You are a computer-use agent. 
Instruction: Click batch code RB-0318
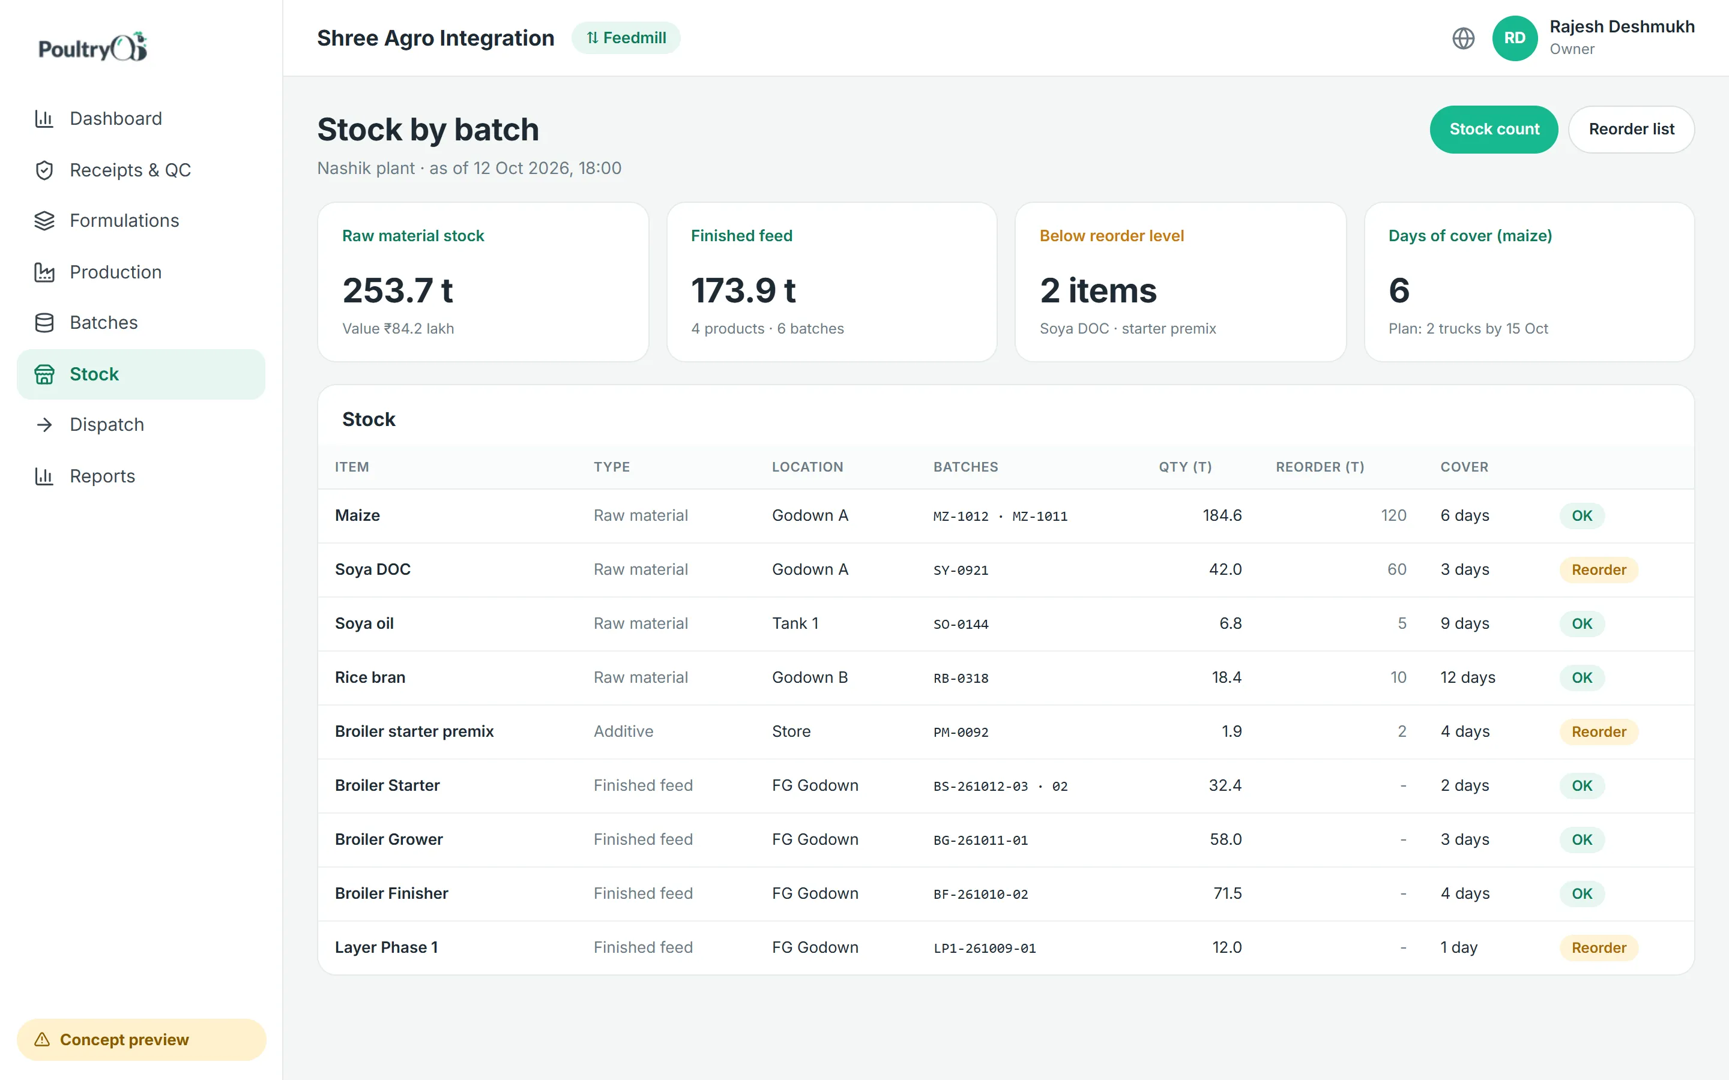[960, 679]
